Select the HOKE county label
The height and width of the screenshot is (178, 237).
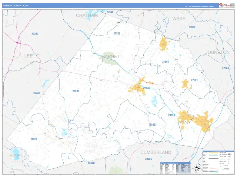(x=11, y=172)
